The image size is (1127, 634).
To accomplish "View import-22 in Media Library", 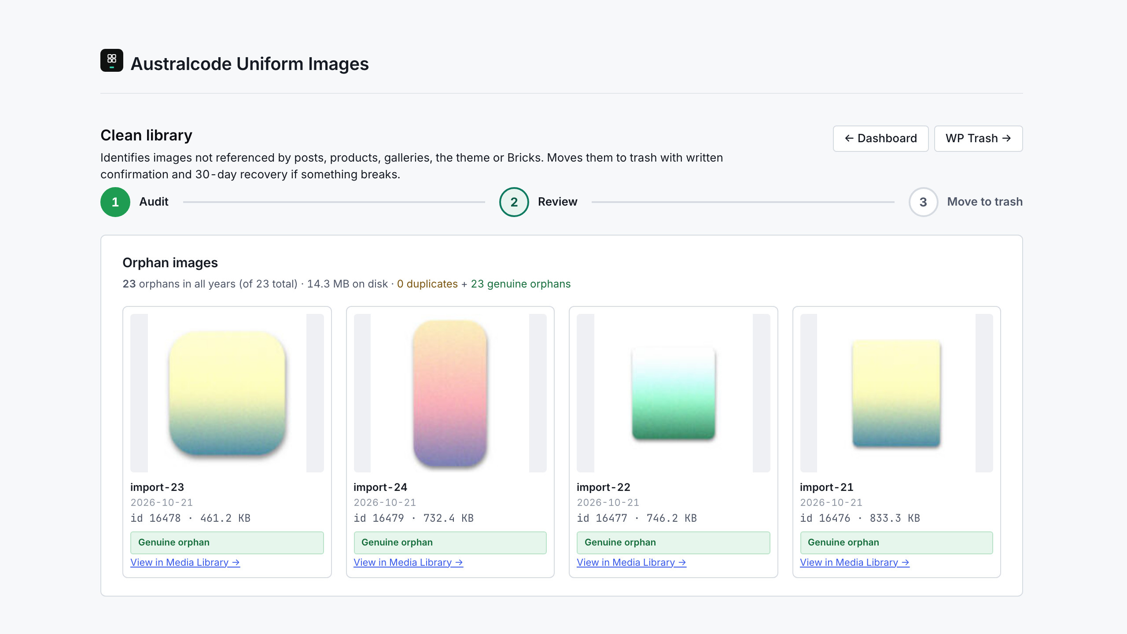I will 631,562.
